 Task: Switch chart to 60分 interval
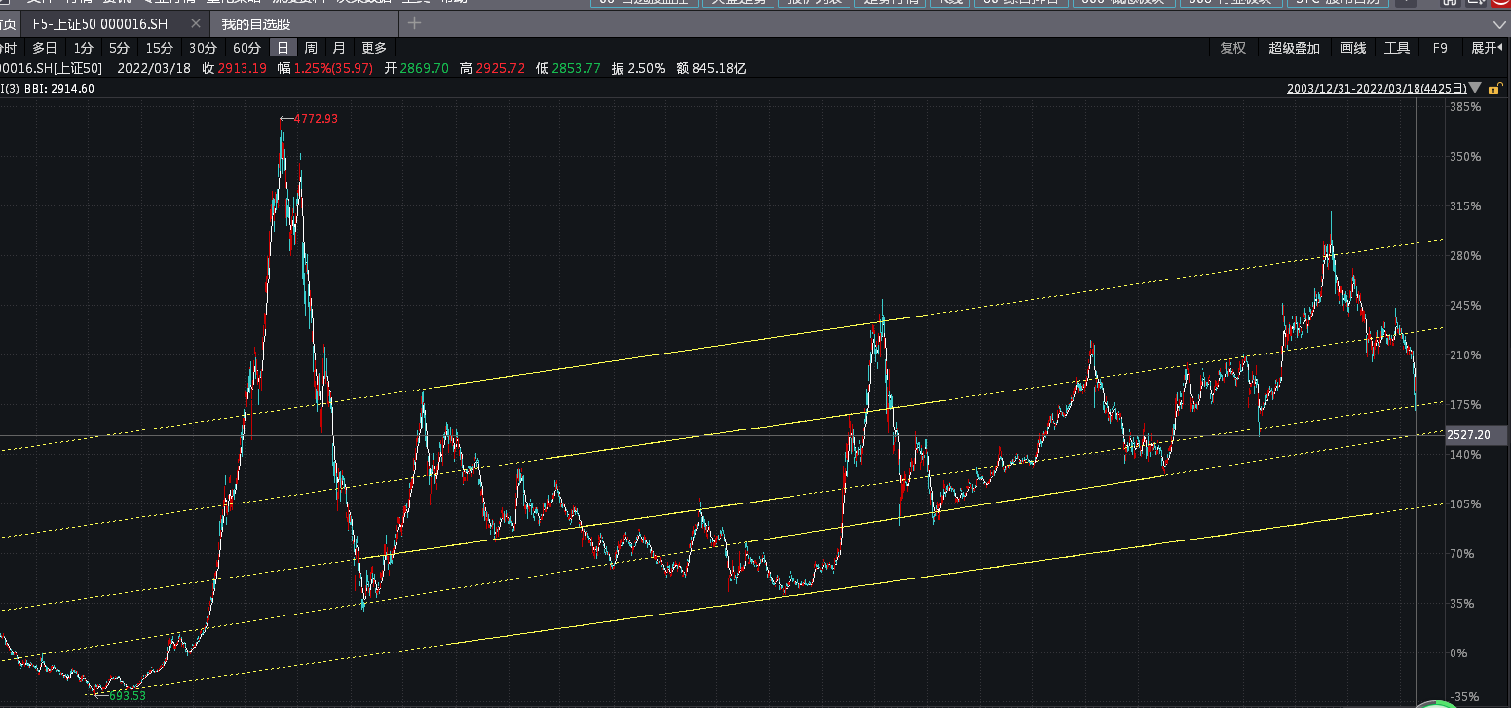pyautogui.click(x=246, y=48)
